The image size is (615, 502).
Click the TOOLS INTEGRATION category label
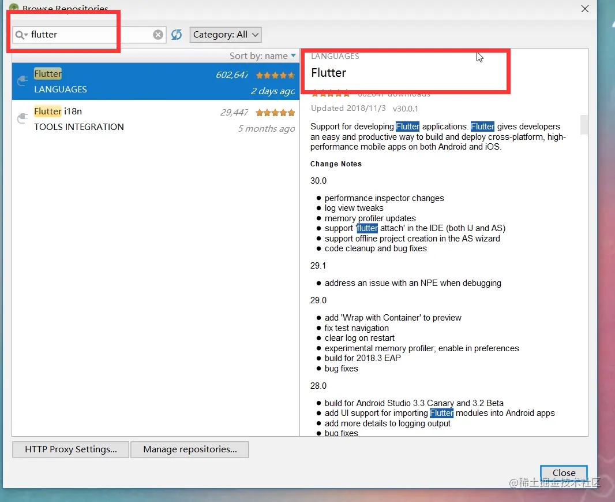pos(79,127)
